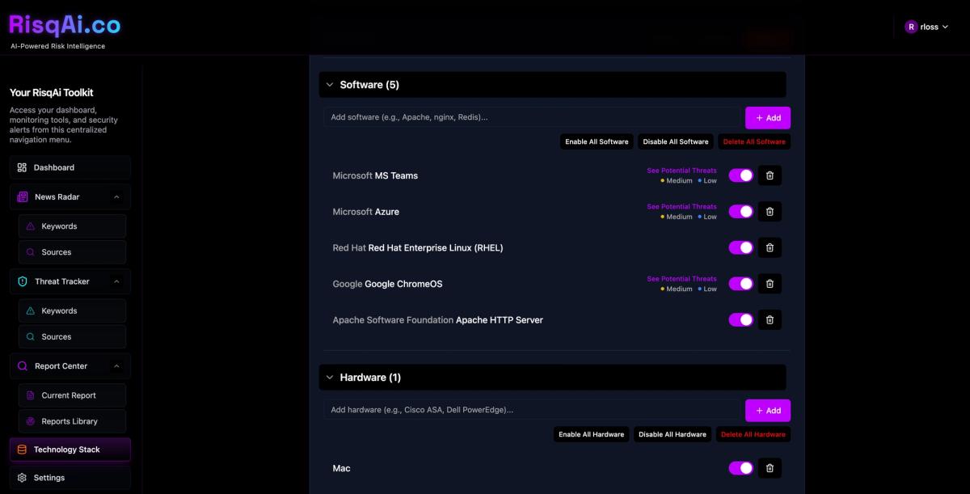Click Disable All Hardware
The image size is (970, 494).
tap(673, 434)
